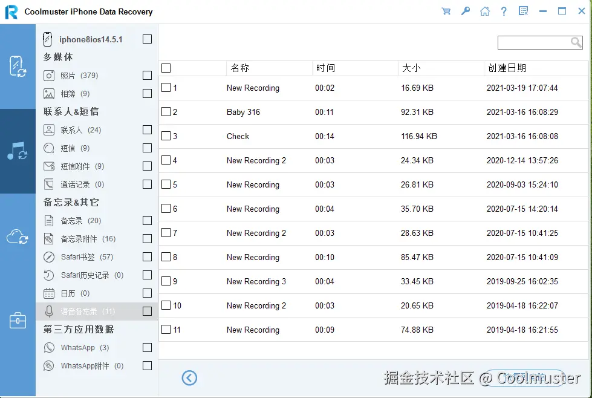
Task: Go to the home page icon
Action: [x=485, y=11]
